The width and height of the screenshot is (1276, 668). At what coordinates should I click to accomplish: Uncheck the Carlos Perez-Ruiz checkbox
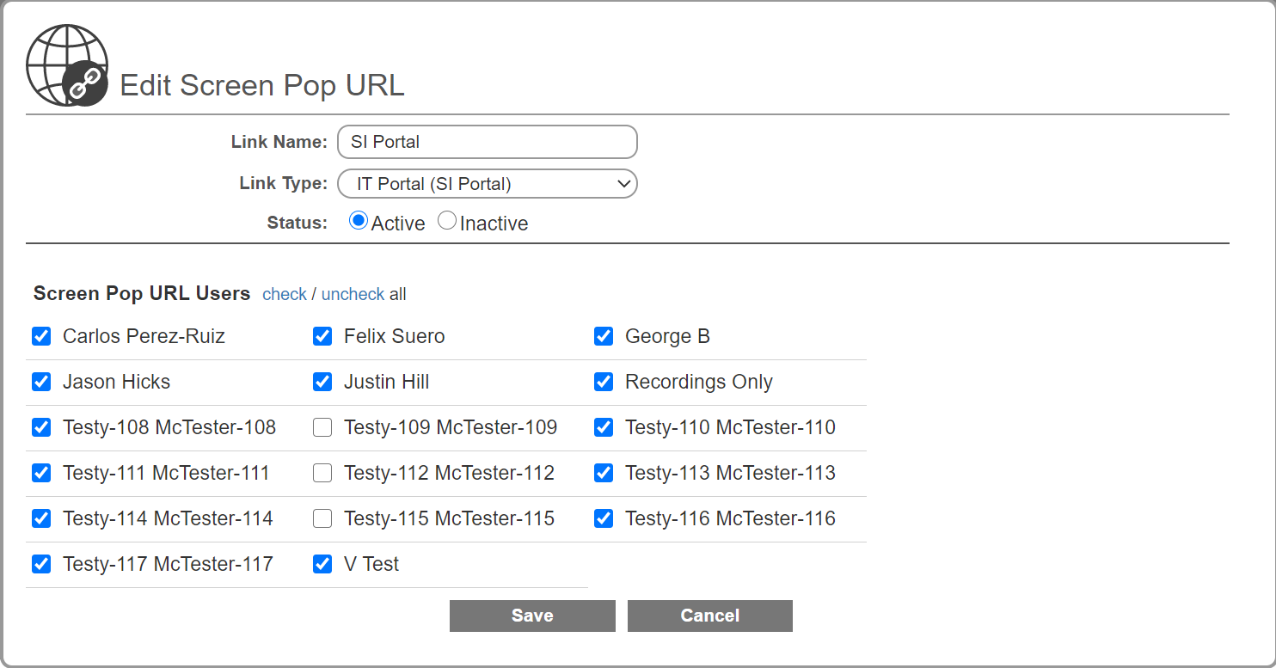[x=41, y=336]
